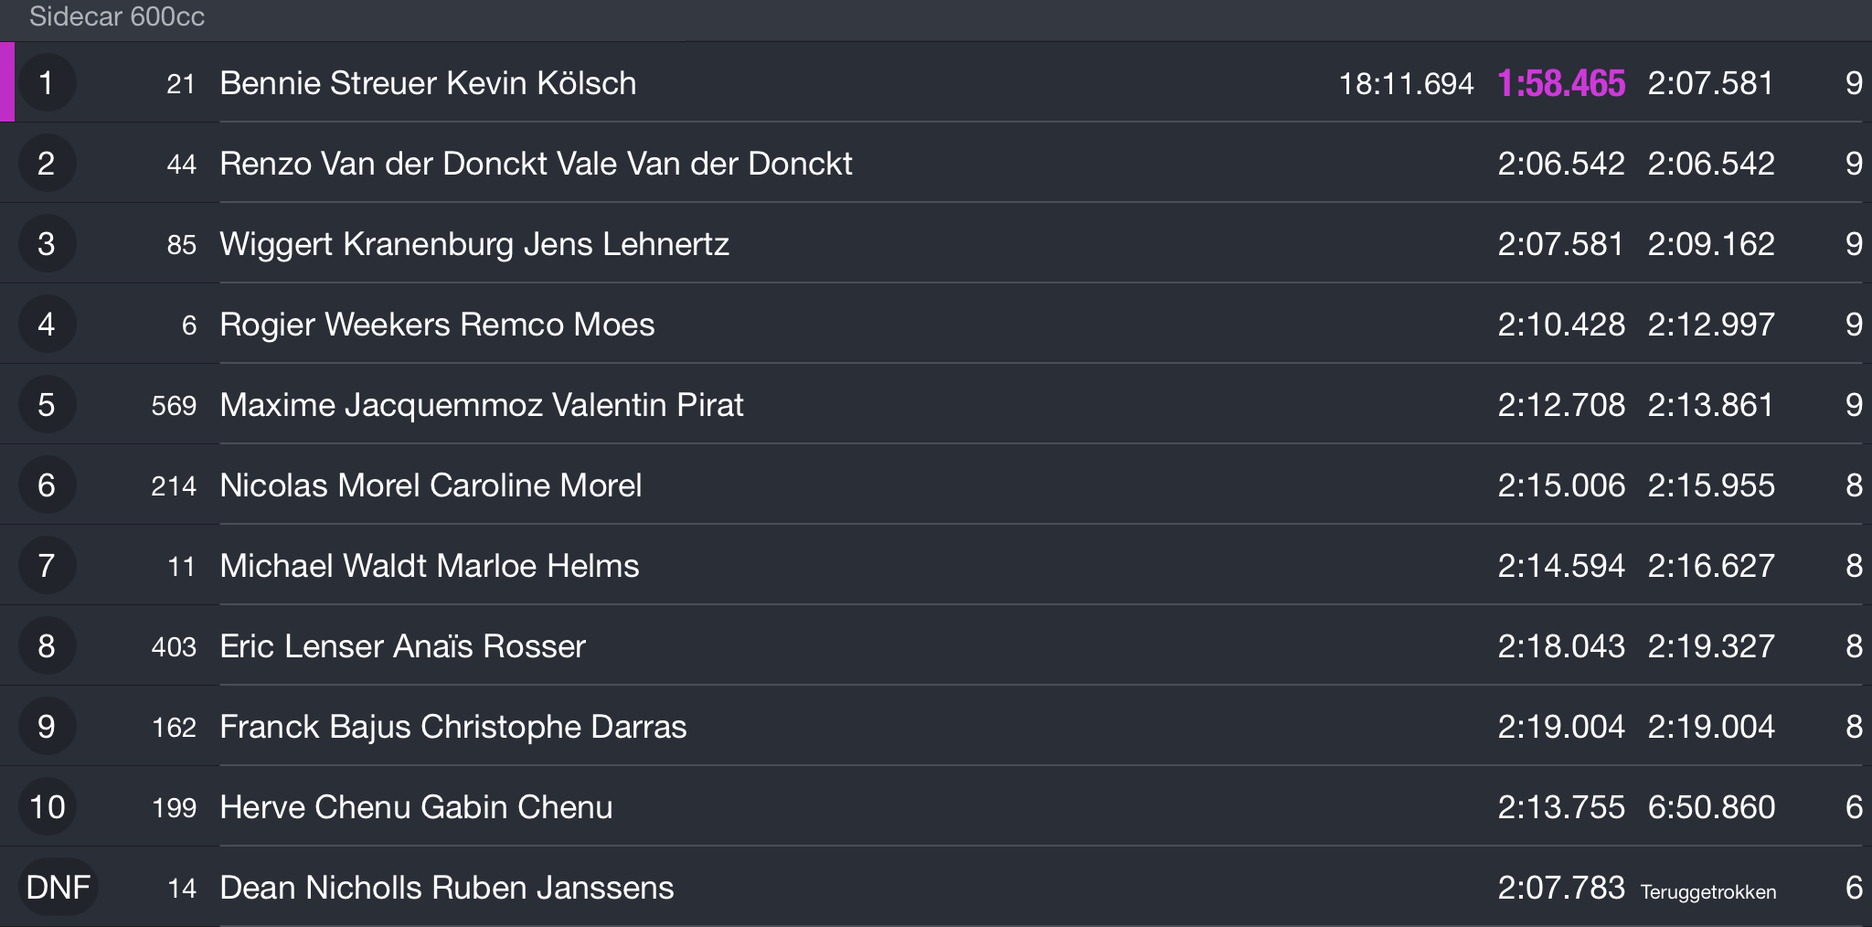Click Teruggetrokken status for Dean Nicholls
This screenshot has height=927, width=1872.
[x=1708, y=892]
